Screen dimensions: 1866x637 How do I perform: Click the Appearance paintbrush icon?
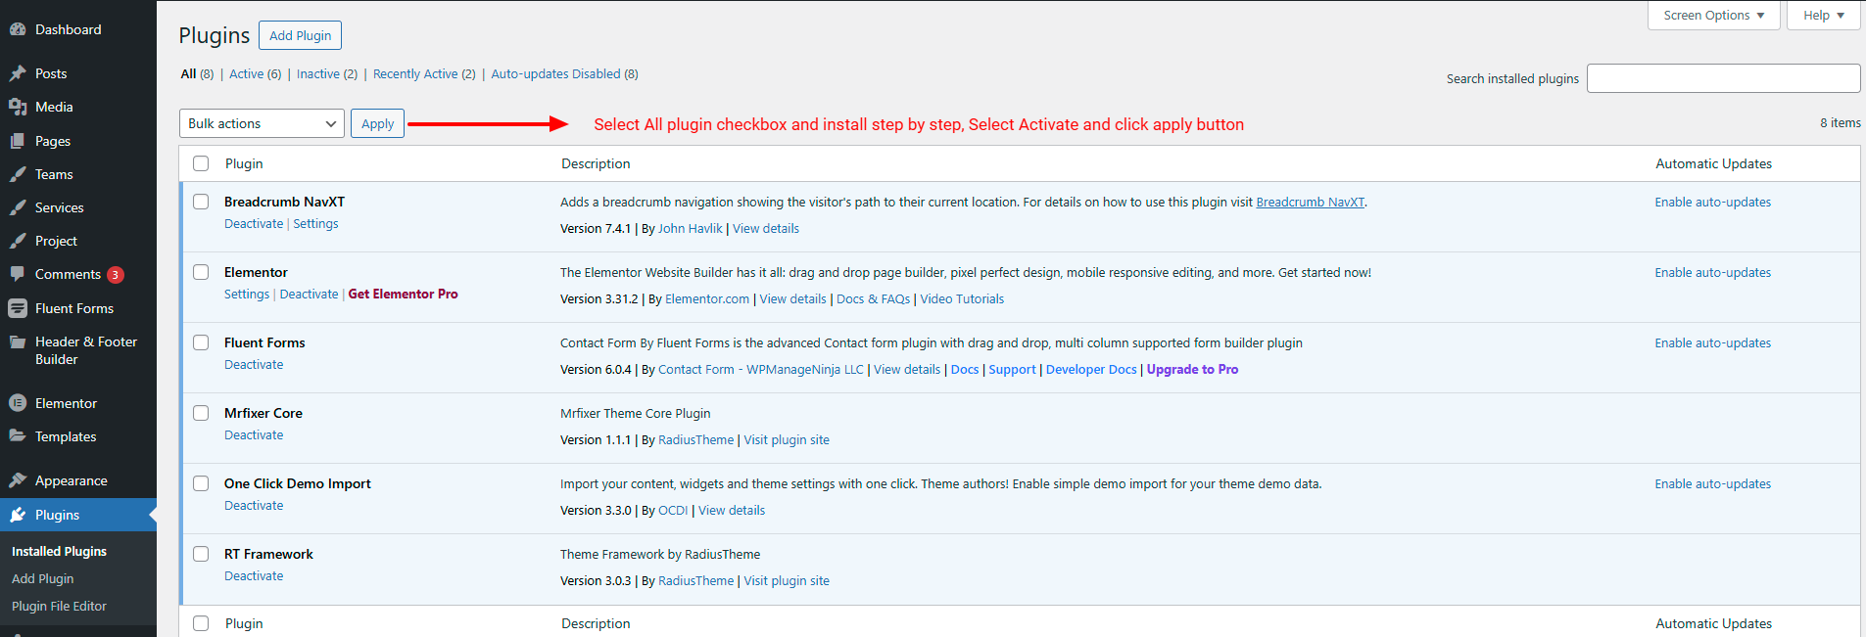tap(18, 480)
